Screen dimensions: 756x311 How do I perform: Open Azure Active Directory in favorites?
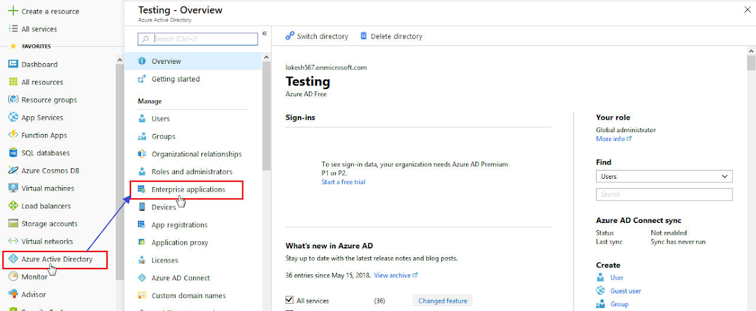57,259
